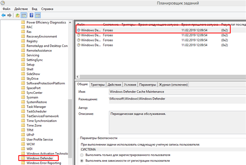The width and height of the screenshot is (246, 165).
Task: Select the RemoteAssistance folder
Action: click(39, 50)
